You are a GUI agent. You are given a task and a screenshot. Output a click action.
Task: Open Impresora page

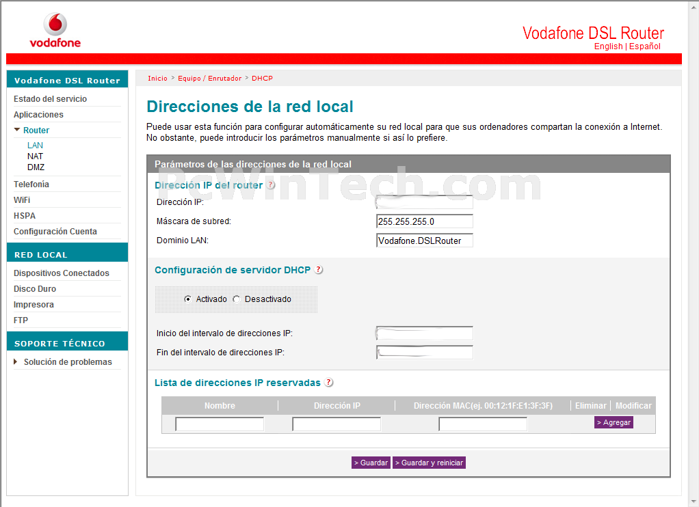[x=34, y=304]
